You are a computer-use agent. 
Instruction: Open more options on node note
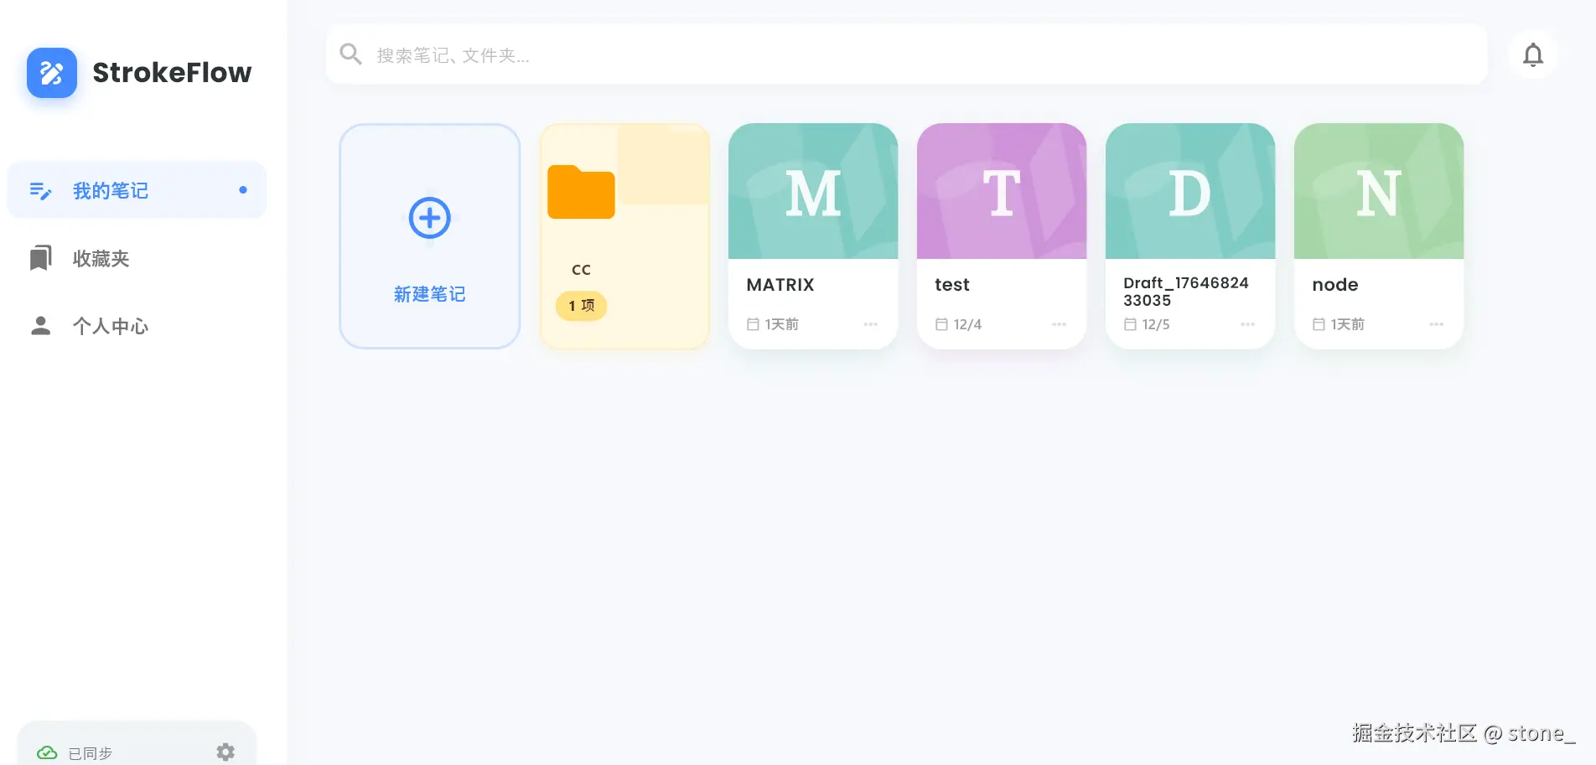tap(1437, 324)
